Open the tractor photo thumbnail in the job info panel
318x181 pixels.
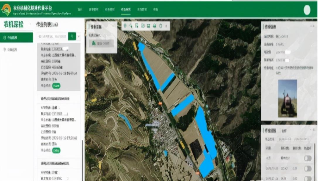tap(287, 99)
